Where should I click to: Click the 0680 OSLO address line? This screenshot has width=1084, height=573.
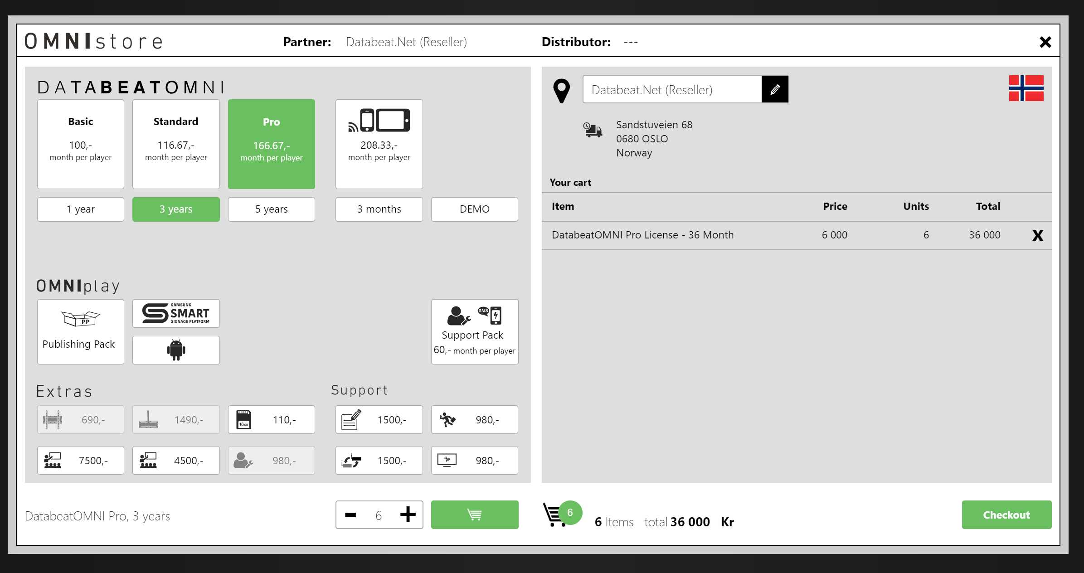[x=642, y=139]
